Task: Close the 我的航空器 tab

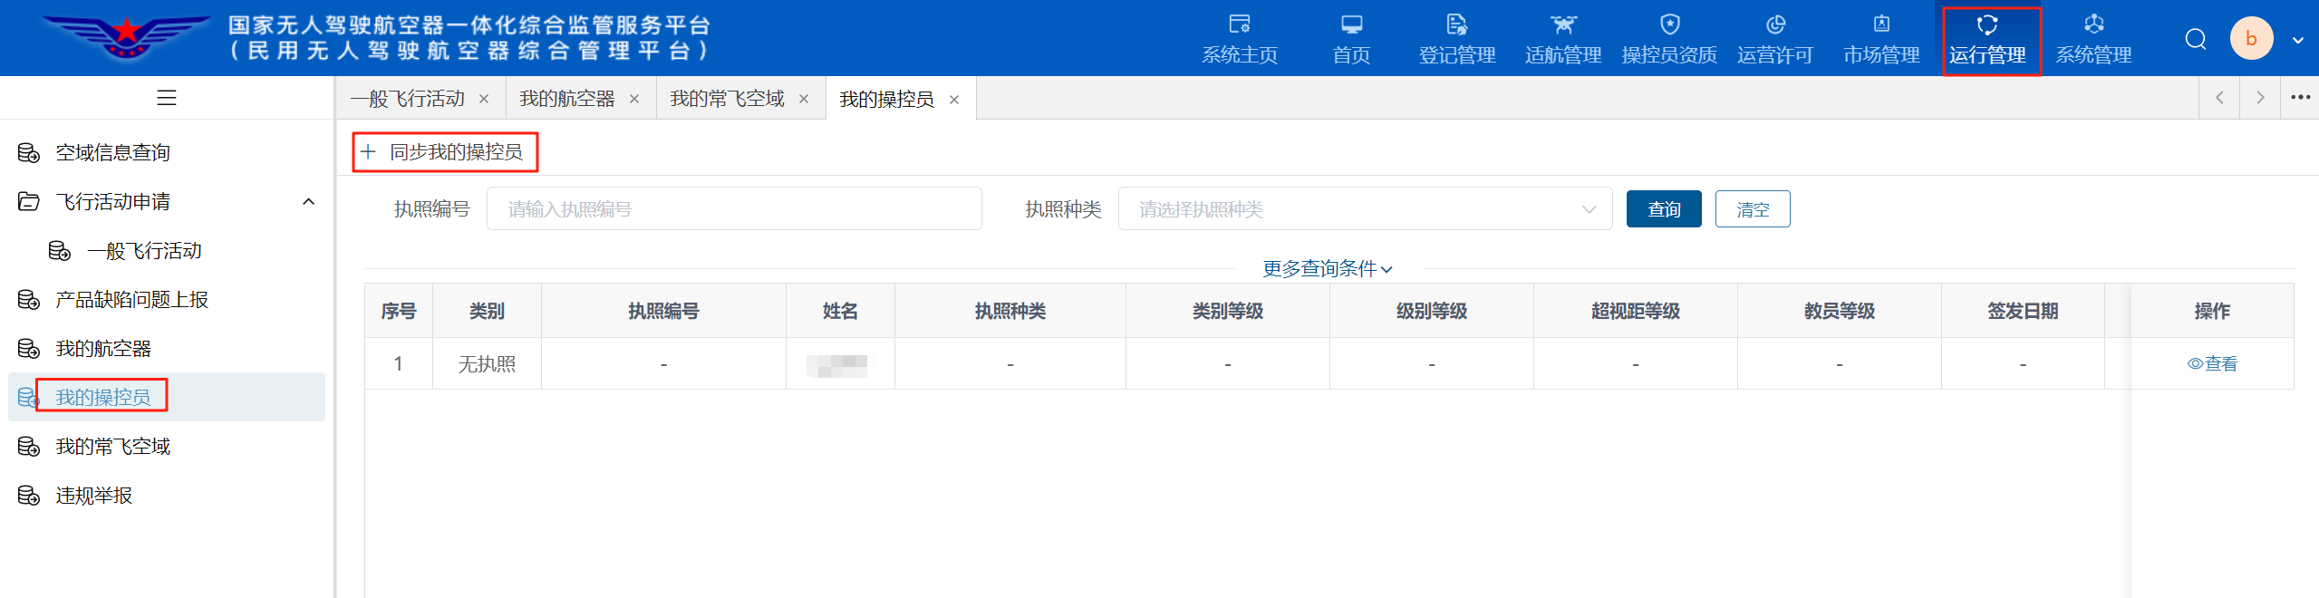Action: click(x=634, y=100)
